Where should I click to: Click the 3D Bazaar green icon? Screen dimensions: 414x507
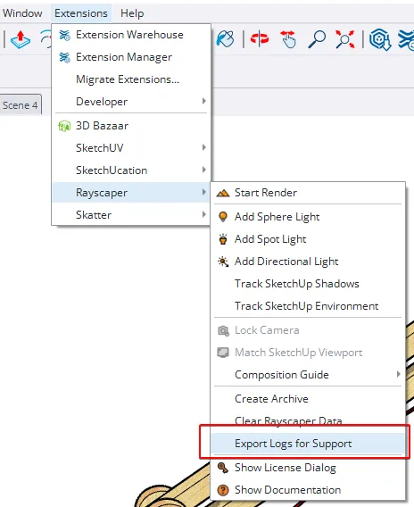64,126
